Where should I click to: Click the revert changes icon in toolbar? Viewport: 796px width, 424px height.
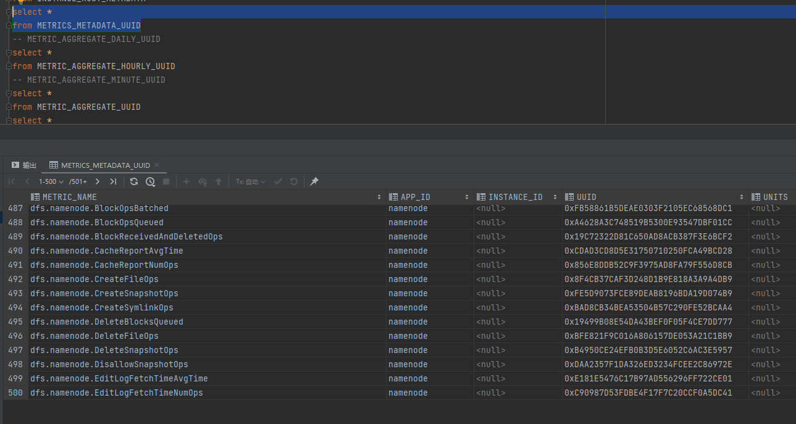(203, 181)
